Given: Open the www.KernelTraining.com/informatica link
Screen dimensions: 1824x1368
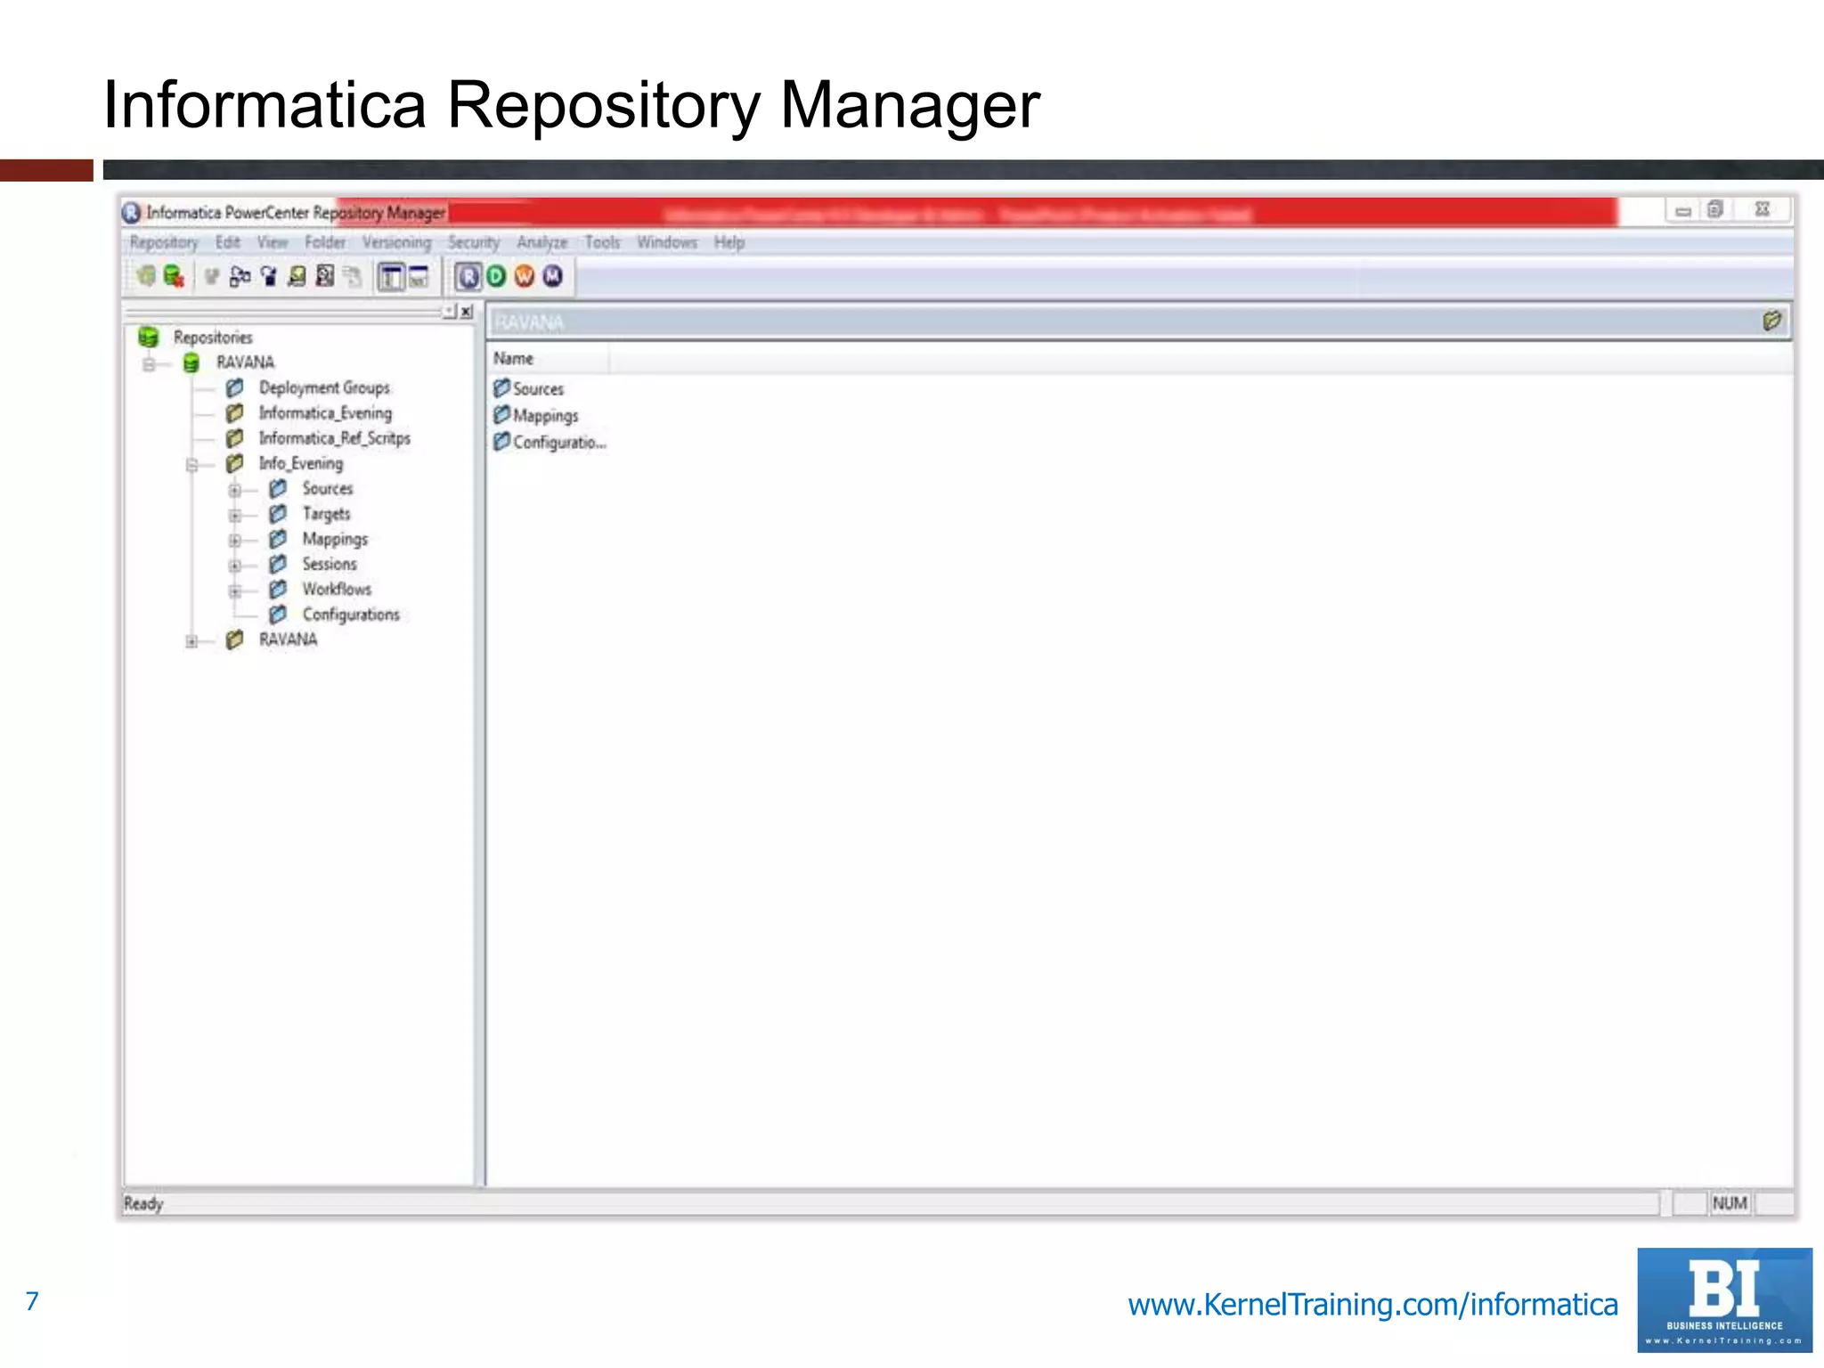Looking at the screenshot, I should 1372,1304.
